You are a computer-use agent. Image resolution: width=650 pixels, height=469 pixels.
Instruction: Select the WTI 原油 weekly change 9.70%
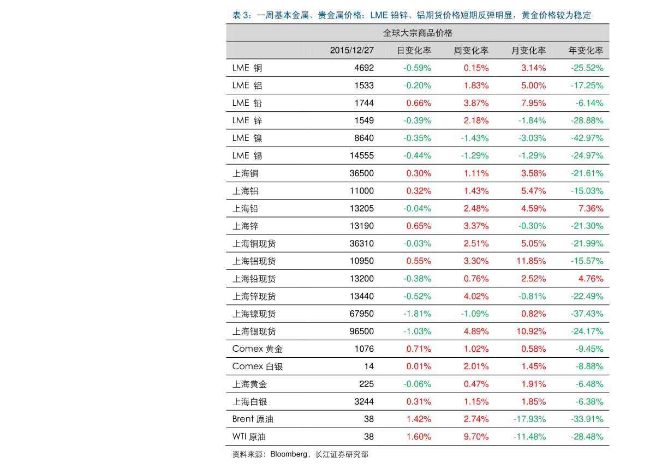click(476, 437)
